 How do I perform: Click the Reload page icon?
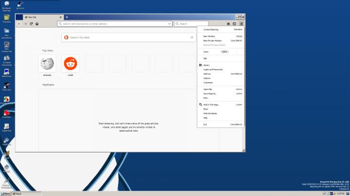pyautogui.click(x=31, y=23)
